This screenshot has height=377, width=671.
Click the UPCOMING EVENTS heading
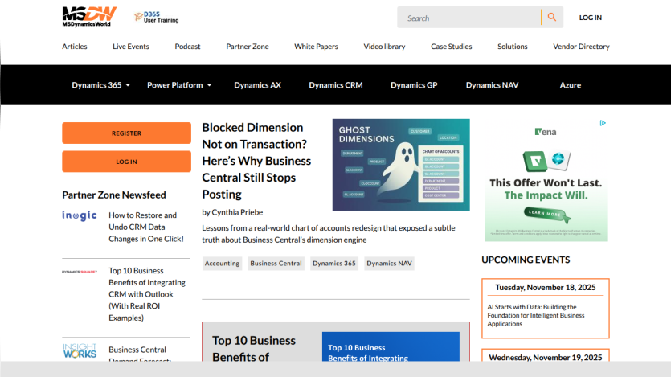click(526, 260)
